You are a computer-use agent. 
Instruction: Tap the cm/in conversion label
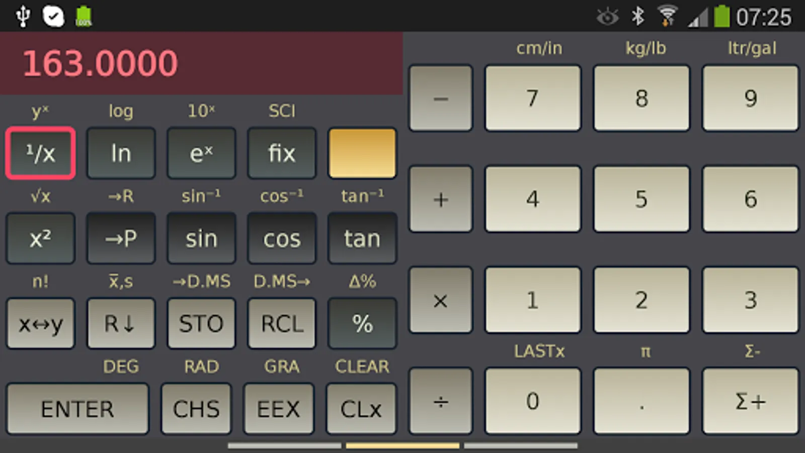tap(539, 48)
